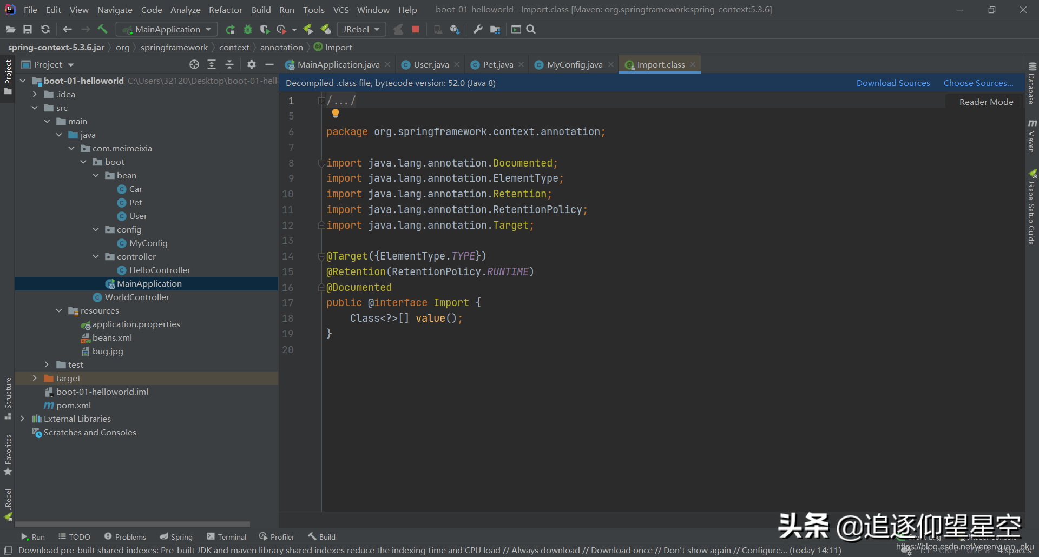Open the Maven side panel
This screenshot has height=557, width=1039.
(1031, 136)
